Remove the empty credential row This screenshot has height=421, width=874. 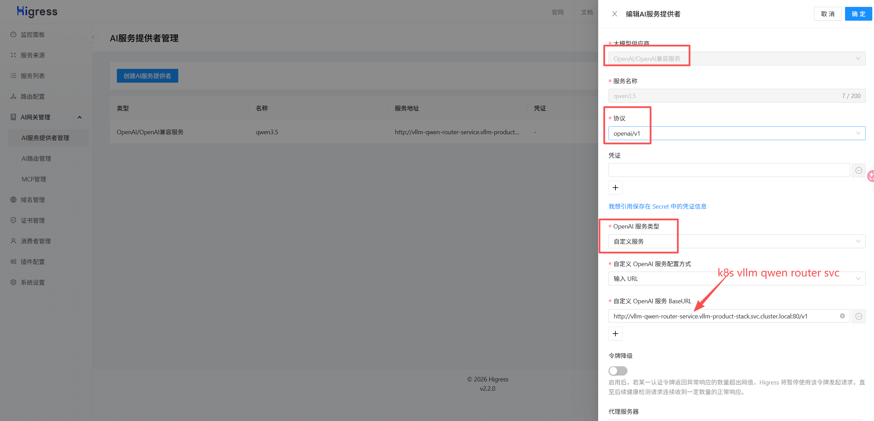point(858,170)
